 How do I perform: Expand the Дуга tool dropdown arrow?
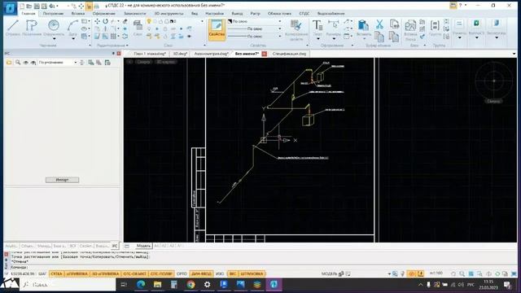point(72,39)
